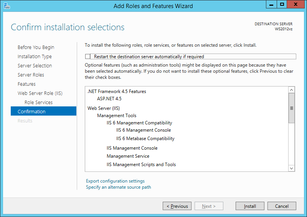Maximize the wizard window
The width and height of the screenshot is (307, 217).
(x=282, y=5)
